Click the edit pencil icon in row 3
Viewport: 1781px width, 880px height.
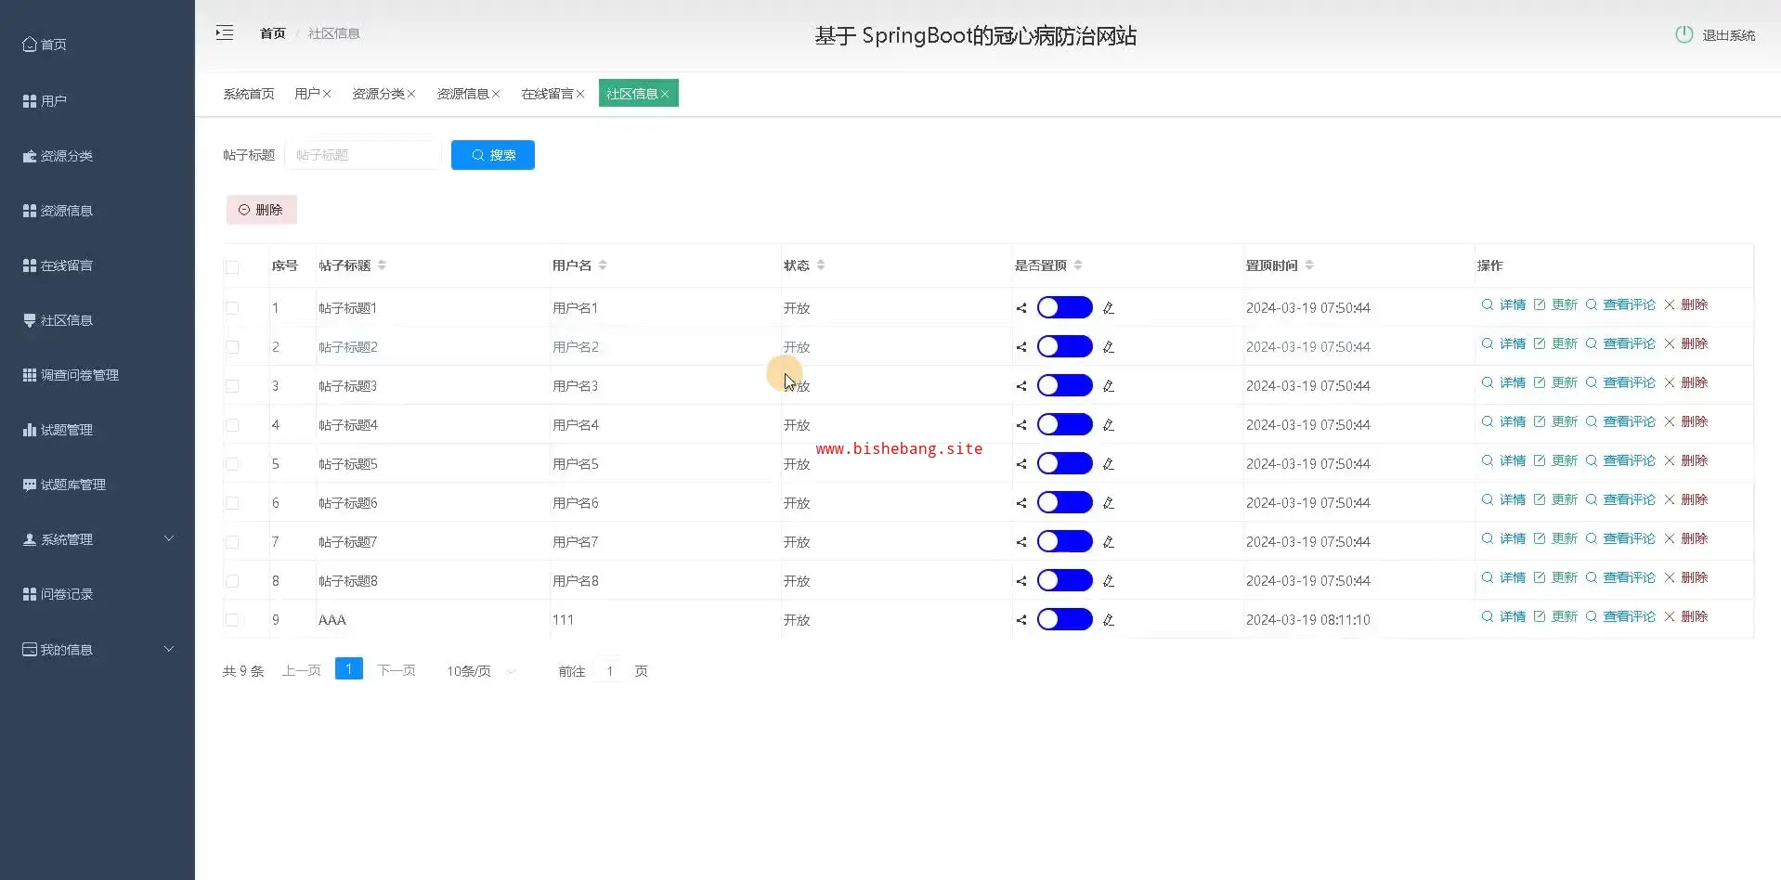click(x=1108, y=386)
